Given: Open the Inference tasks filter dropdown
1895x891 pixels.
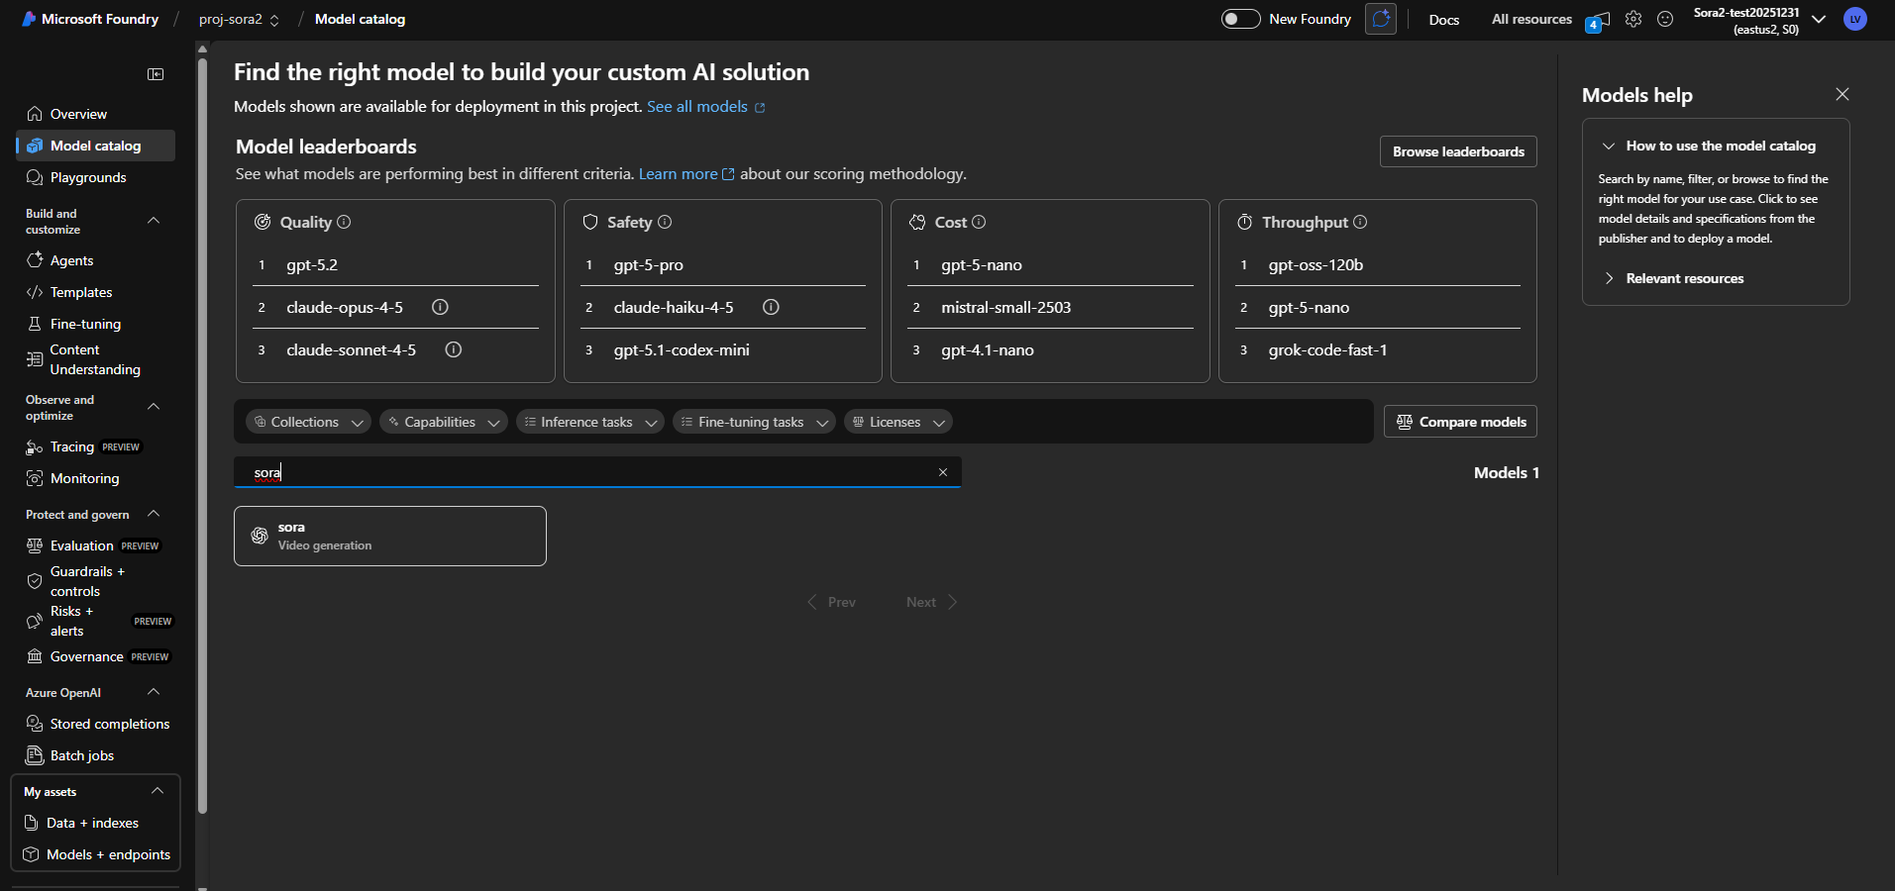Looking at the screenshot, I should [x=590, y=422].
